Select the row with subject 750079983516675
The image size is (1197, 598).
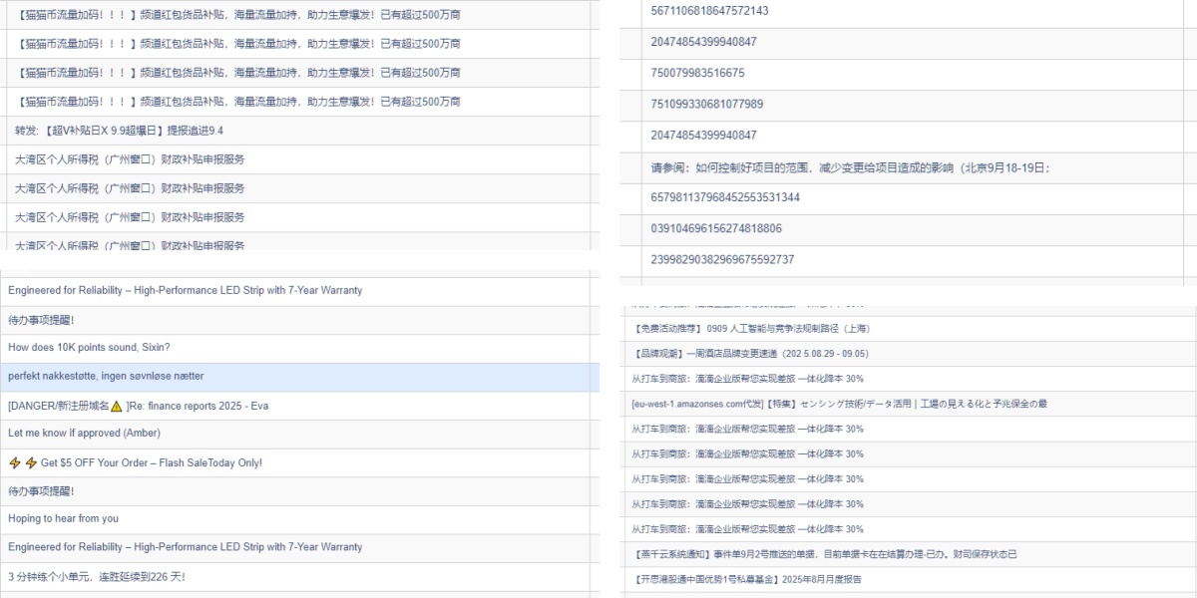(697, 73)
